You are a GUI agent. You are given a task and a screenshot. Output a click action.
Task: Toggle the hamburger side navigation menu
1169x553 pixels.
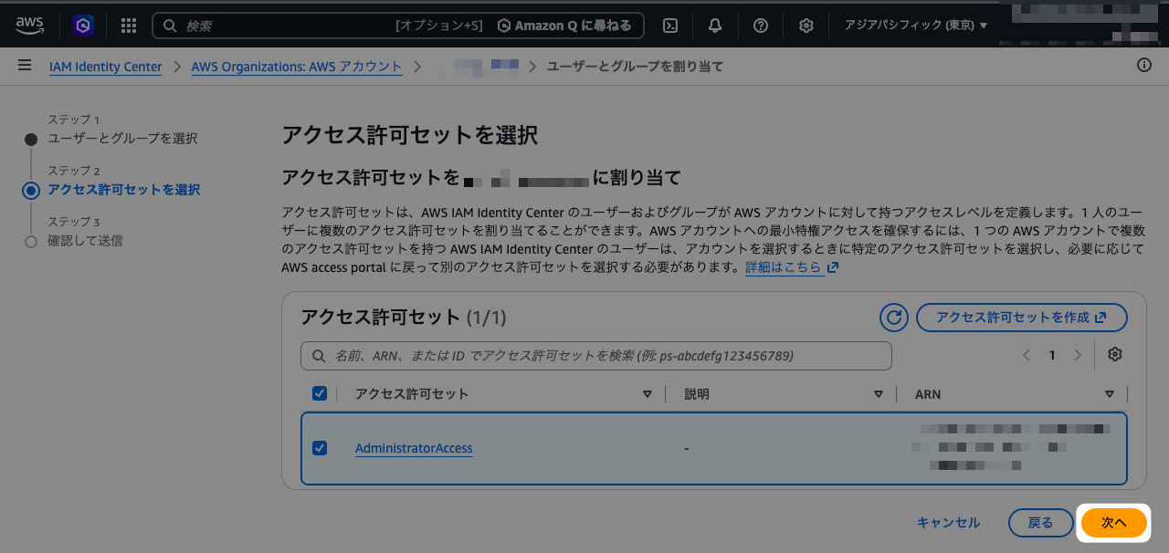[x=25, y=66]
